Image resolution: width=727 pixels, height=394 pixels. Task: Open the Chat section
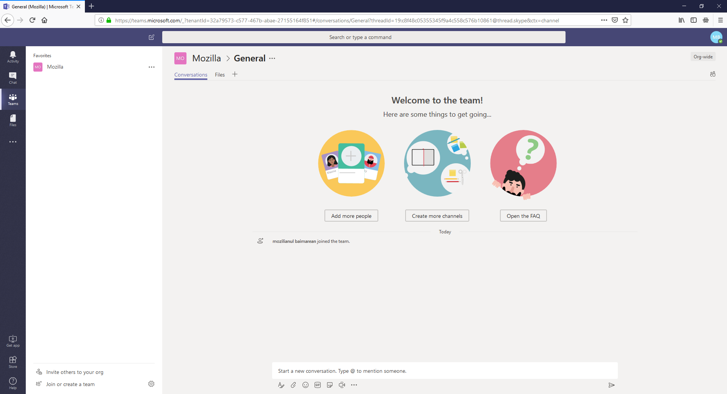tap(13, 78)
